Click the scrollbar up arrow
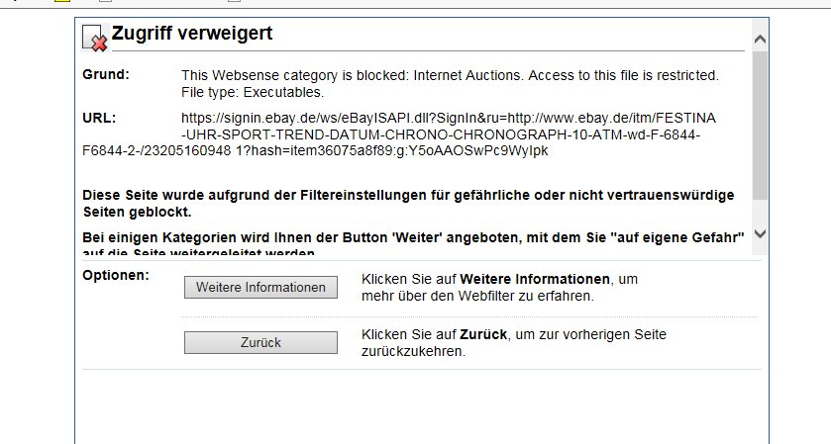This screenshot has height=444, width=831. [760, 40]
